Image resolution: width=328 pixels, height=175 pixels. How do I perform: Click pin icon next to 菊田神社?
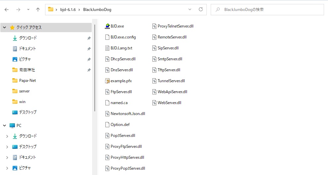[89, 70]
